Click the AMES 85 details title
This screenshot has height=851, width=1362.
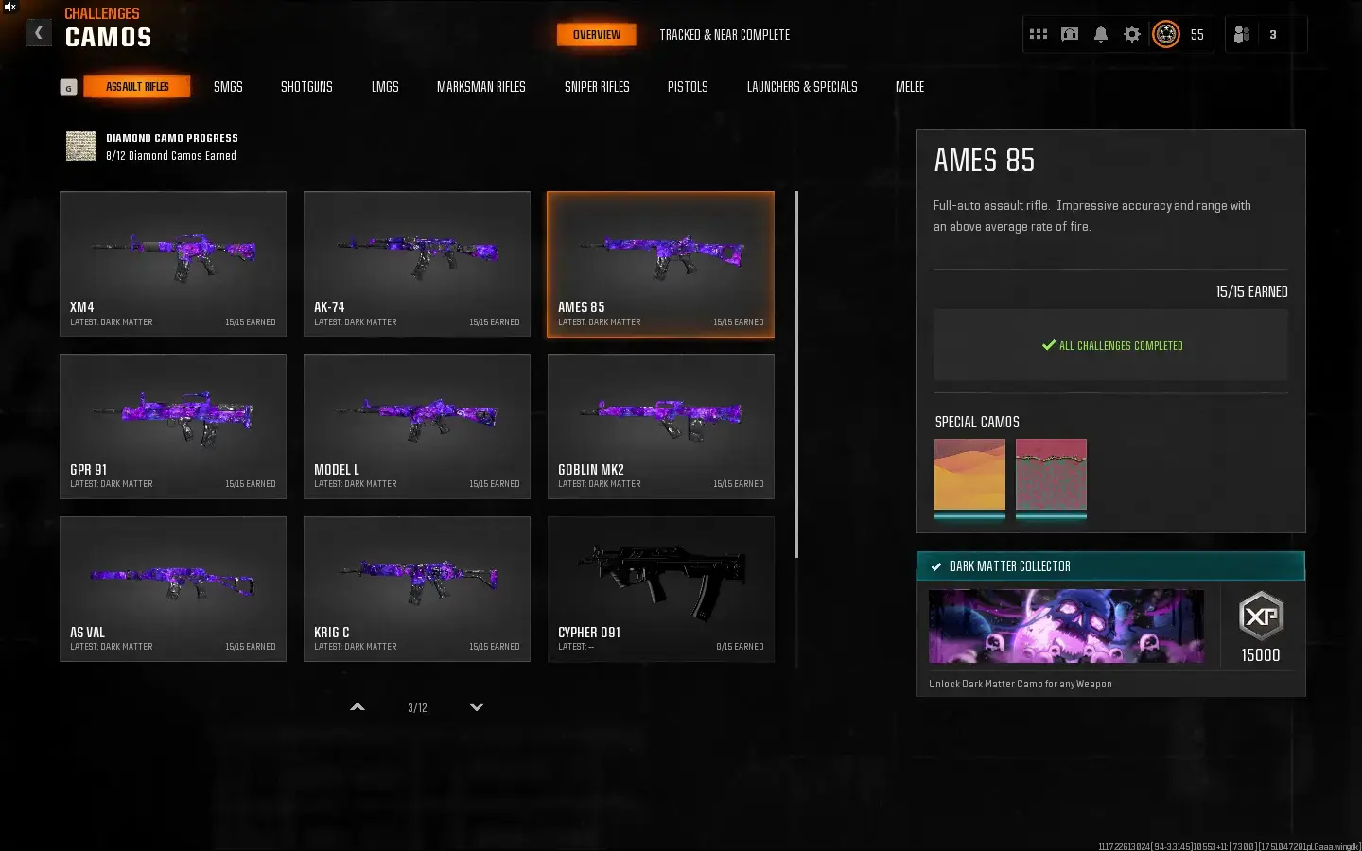(985, 161)
